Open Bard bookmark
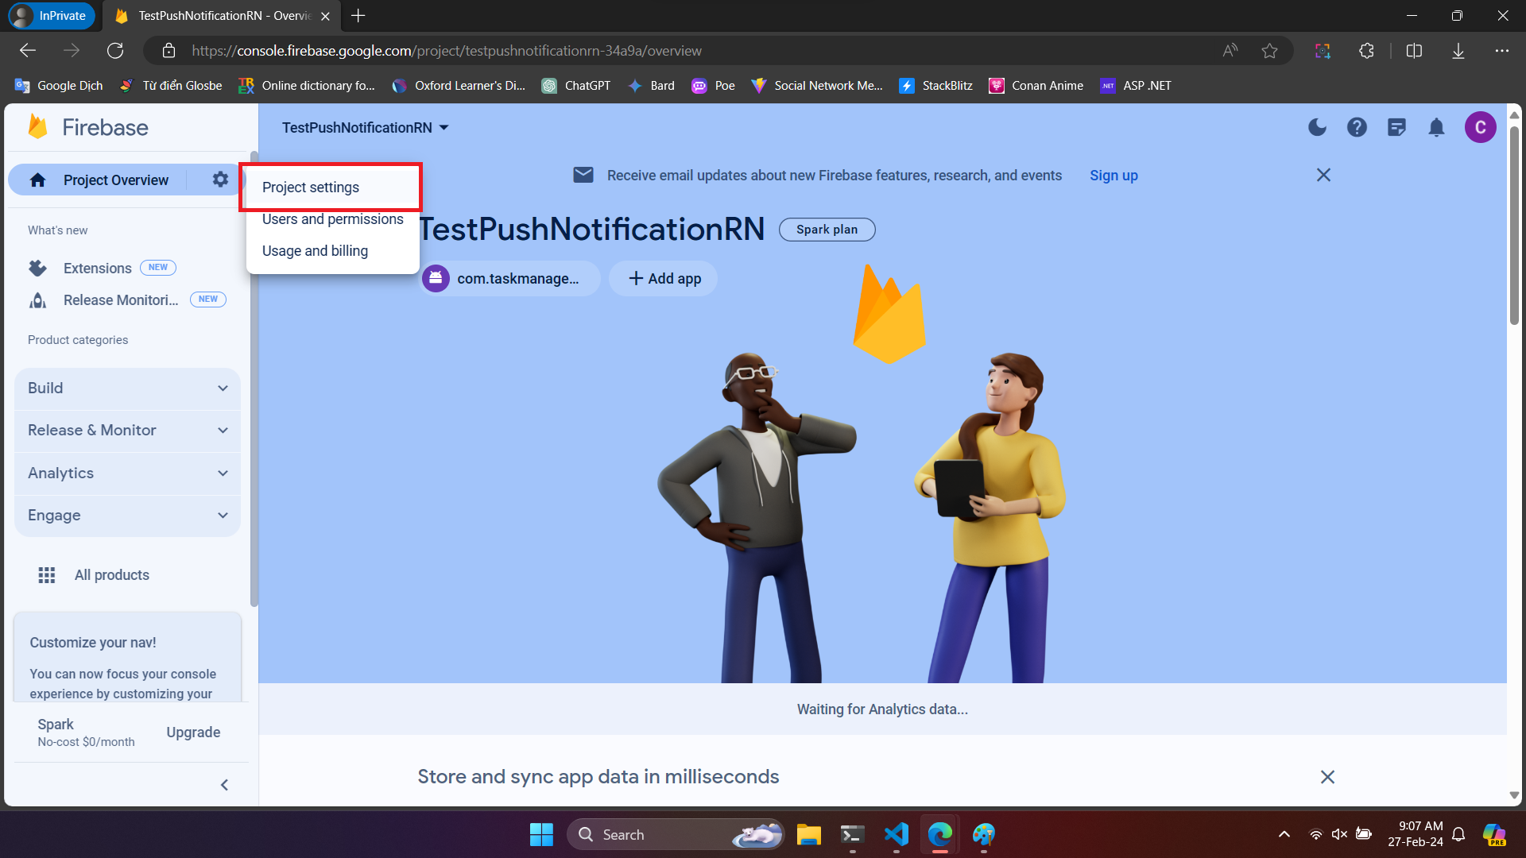This screenshot has width=1526, height=858. click(x=651, y=86)
